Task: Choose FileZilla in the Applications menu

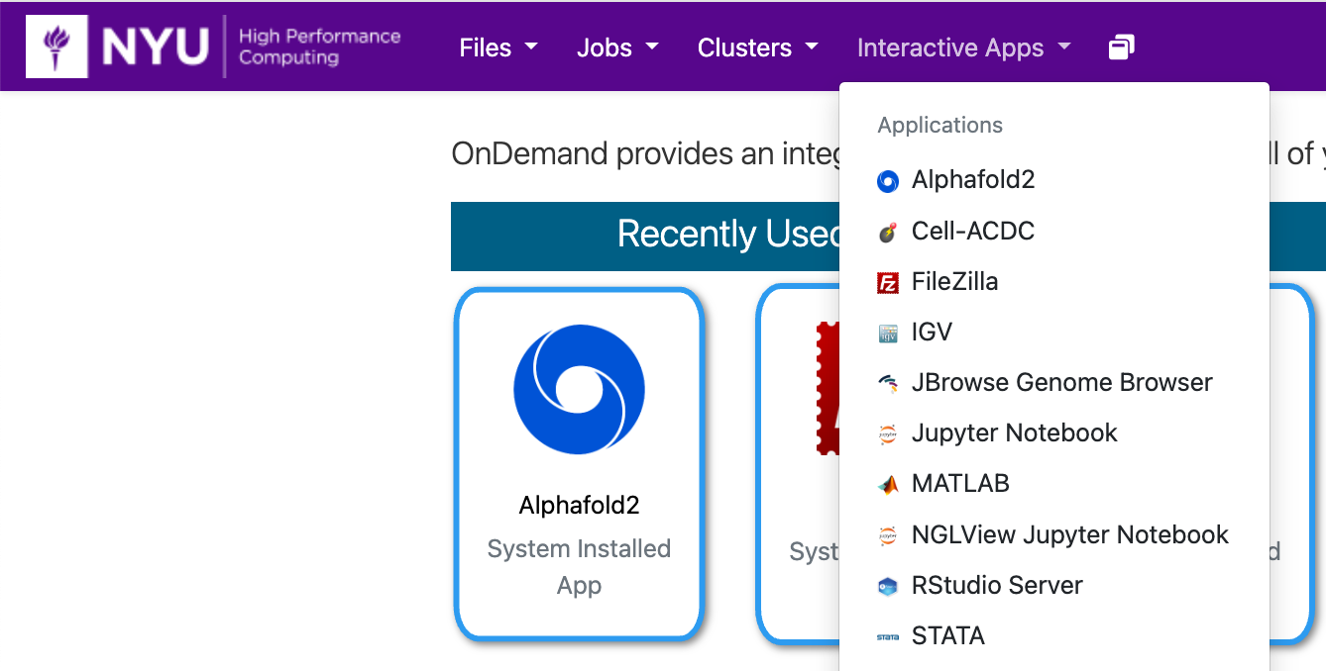Action: 1053,281
